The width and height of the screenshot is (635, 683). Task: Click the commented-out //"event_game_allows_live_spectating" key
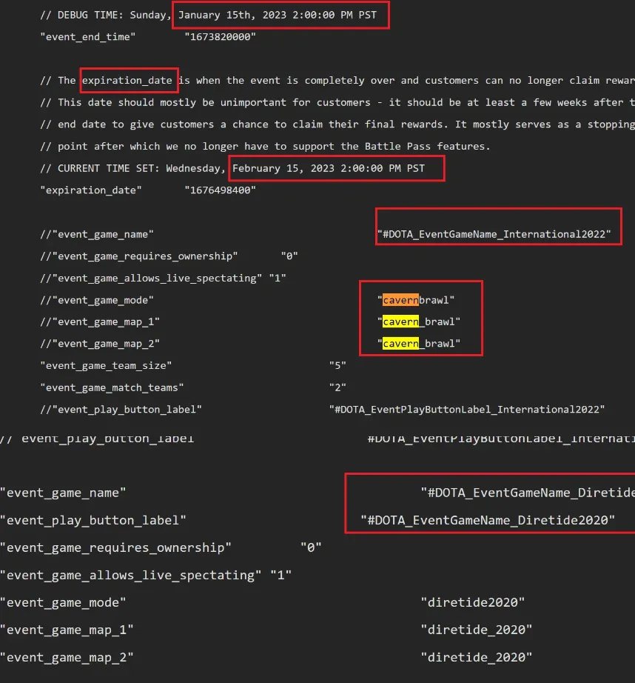[151, 279]
